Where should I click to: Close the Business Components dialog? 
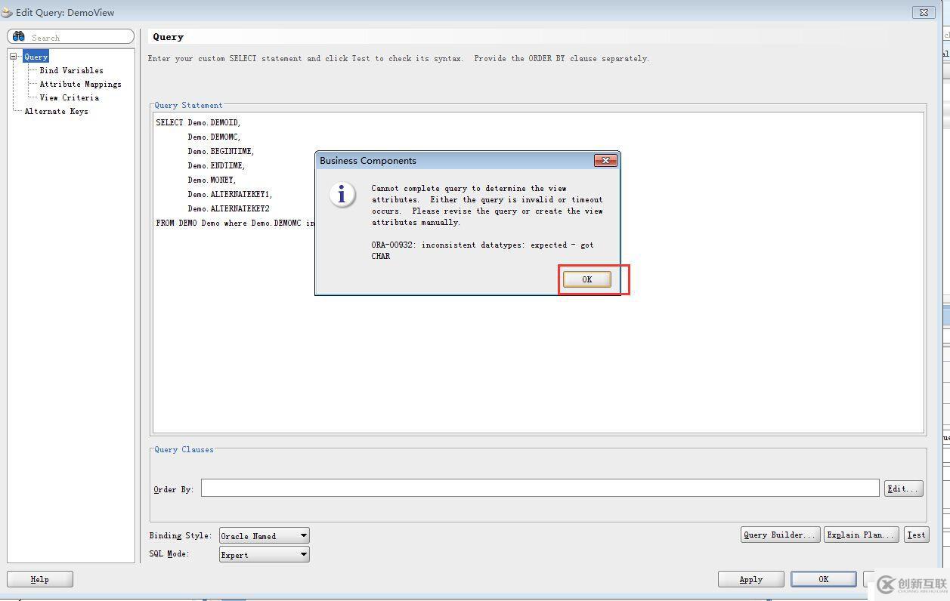tap(605, 160)
